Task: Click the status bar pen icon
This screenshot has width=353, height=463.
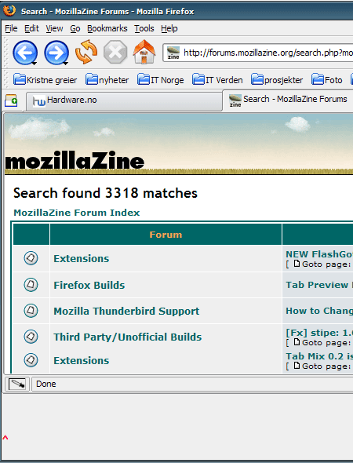Action: pyautogui.click(x=17, y=384)
